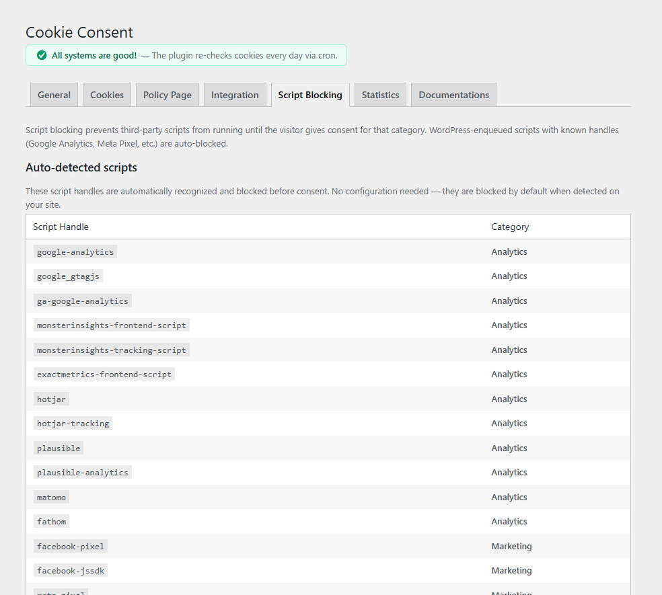Select the fathom script handle
Image resolution: width=662 pixels, height=595 pixels.
coord(51,521)
